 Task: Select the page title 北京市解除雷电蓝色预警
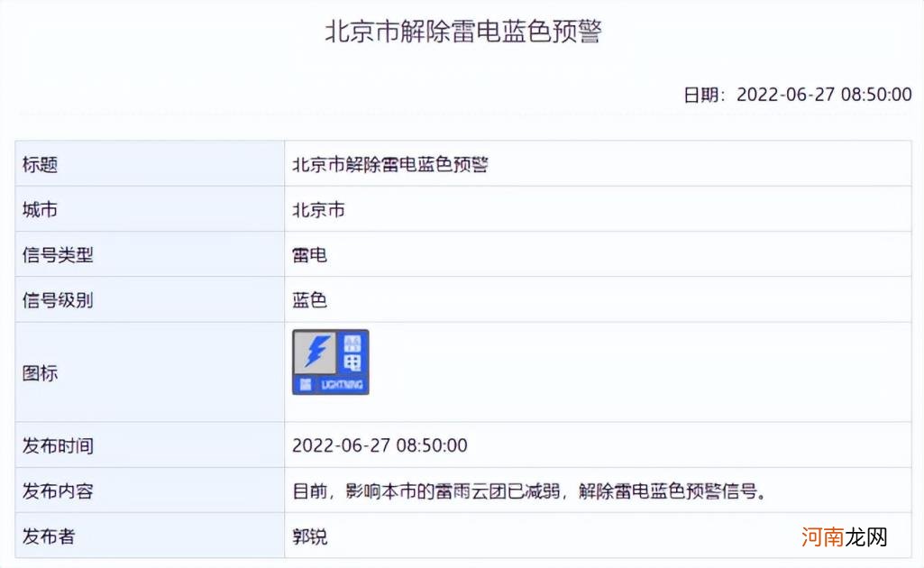[x=462, y=31]
